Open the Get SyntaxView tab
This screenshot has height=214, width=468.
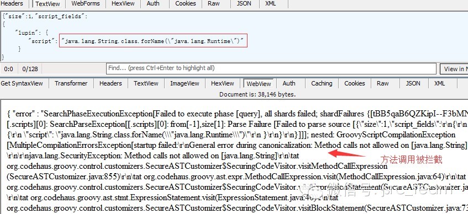(22, 83)
